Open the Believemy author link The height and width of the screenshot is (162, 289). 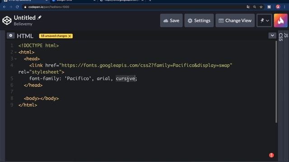click(x=23, y=24)
